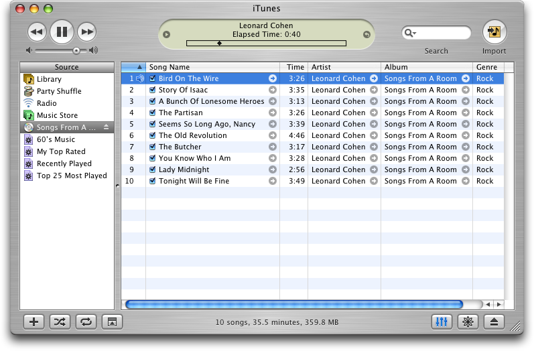Click the status text 10 songs, 35.5 minutes
The image size is (534, 351).
pos(277,322)
